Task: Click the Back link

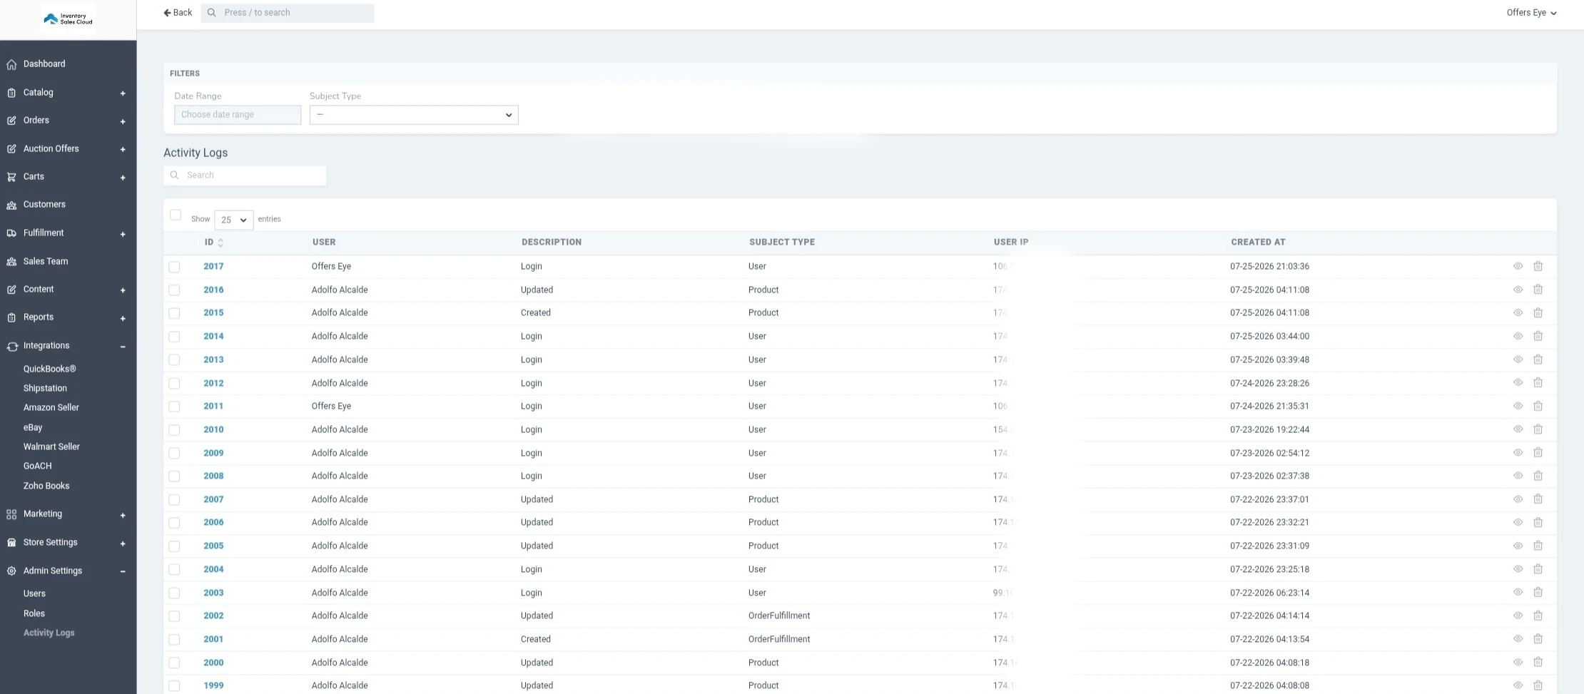Action: [178, 13]
